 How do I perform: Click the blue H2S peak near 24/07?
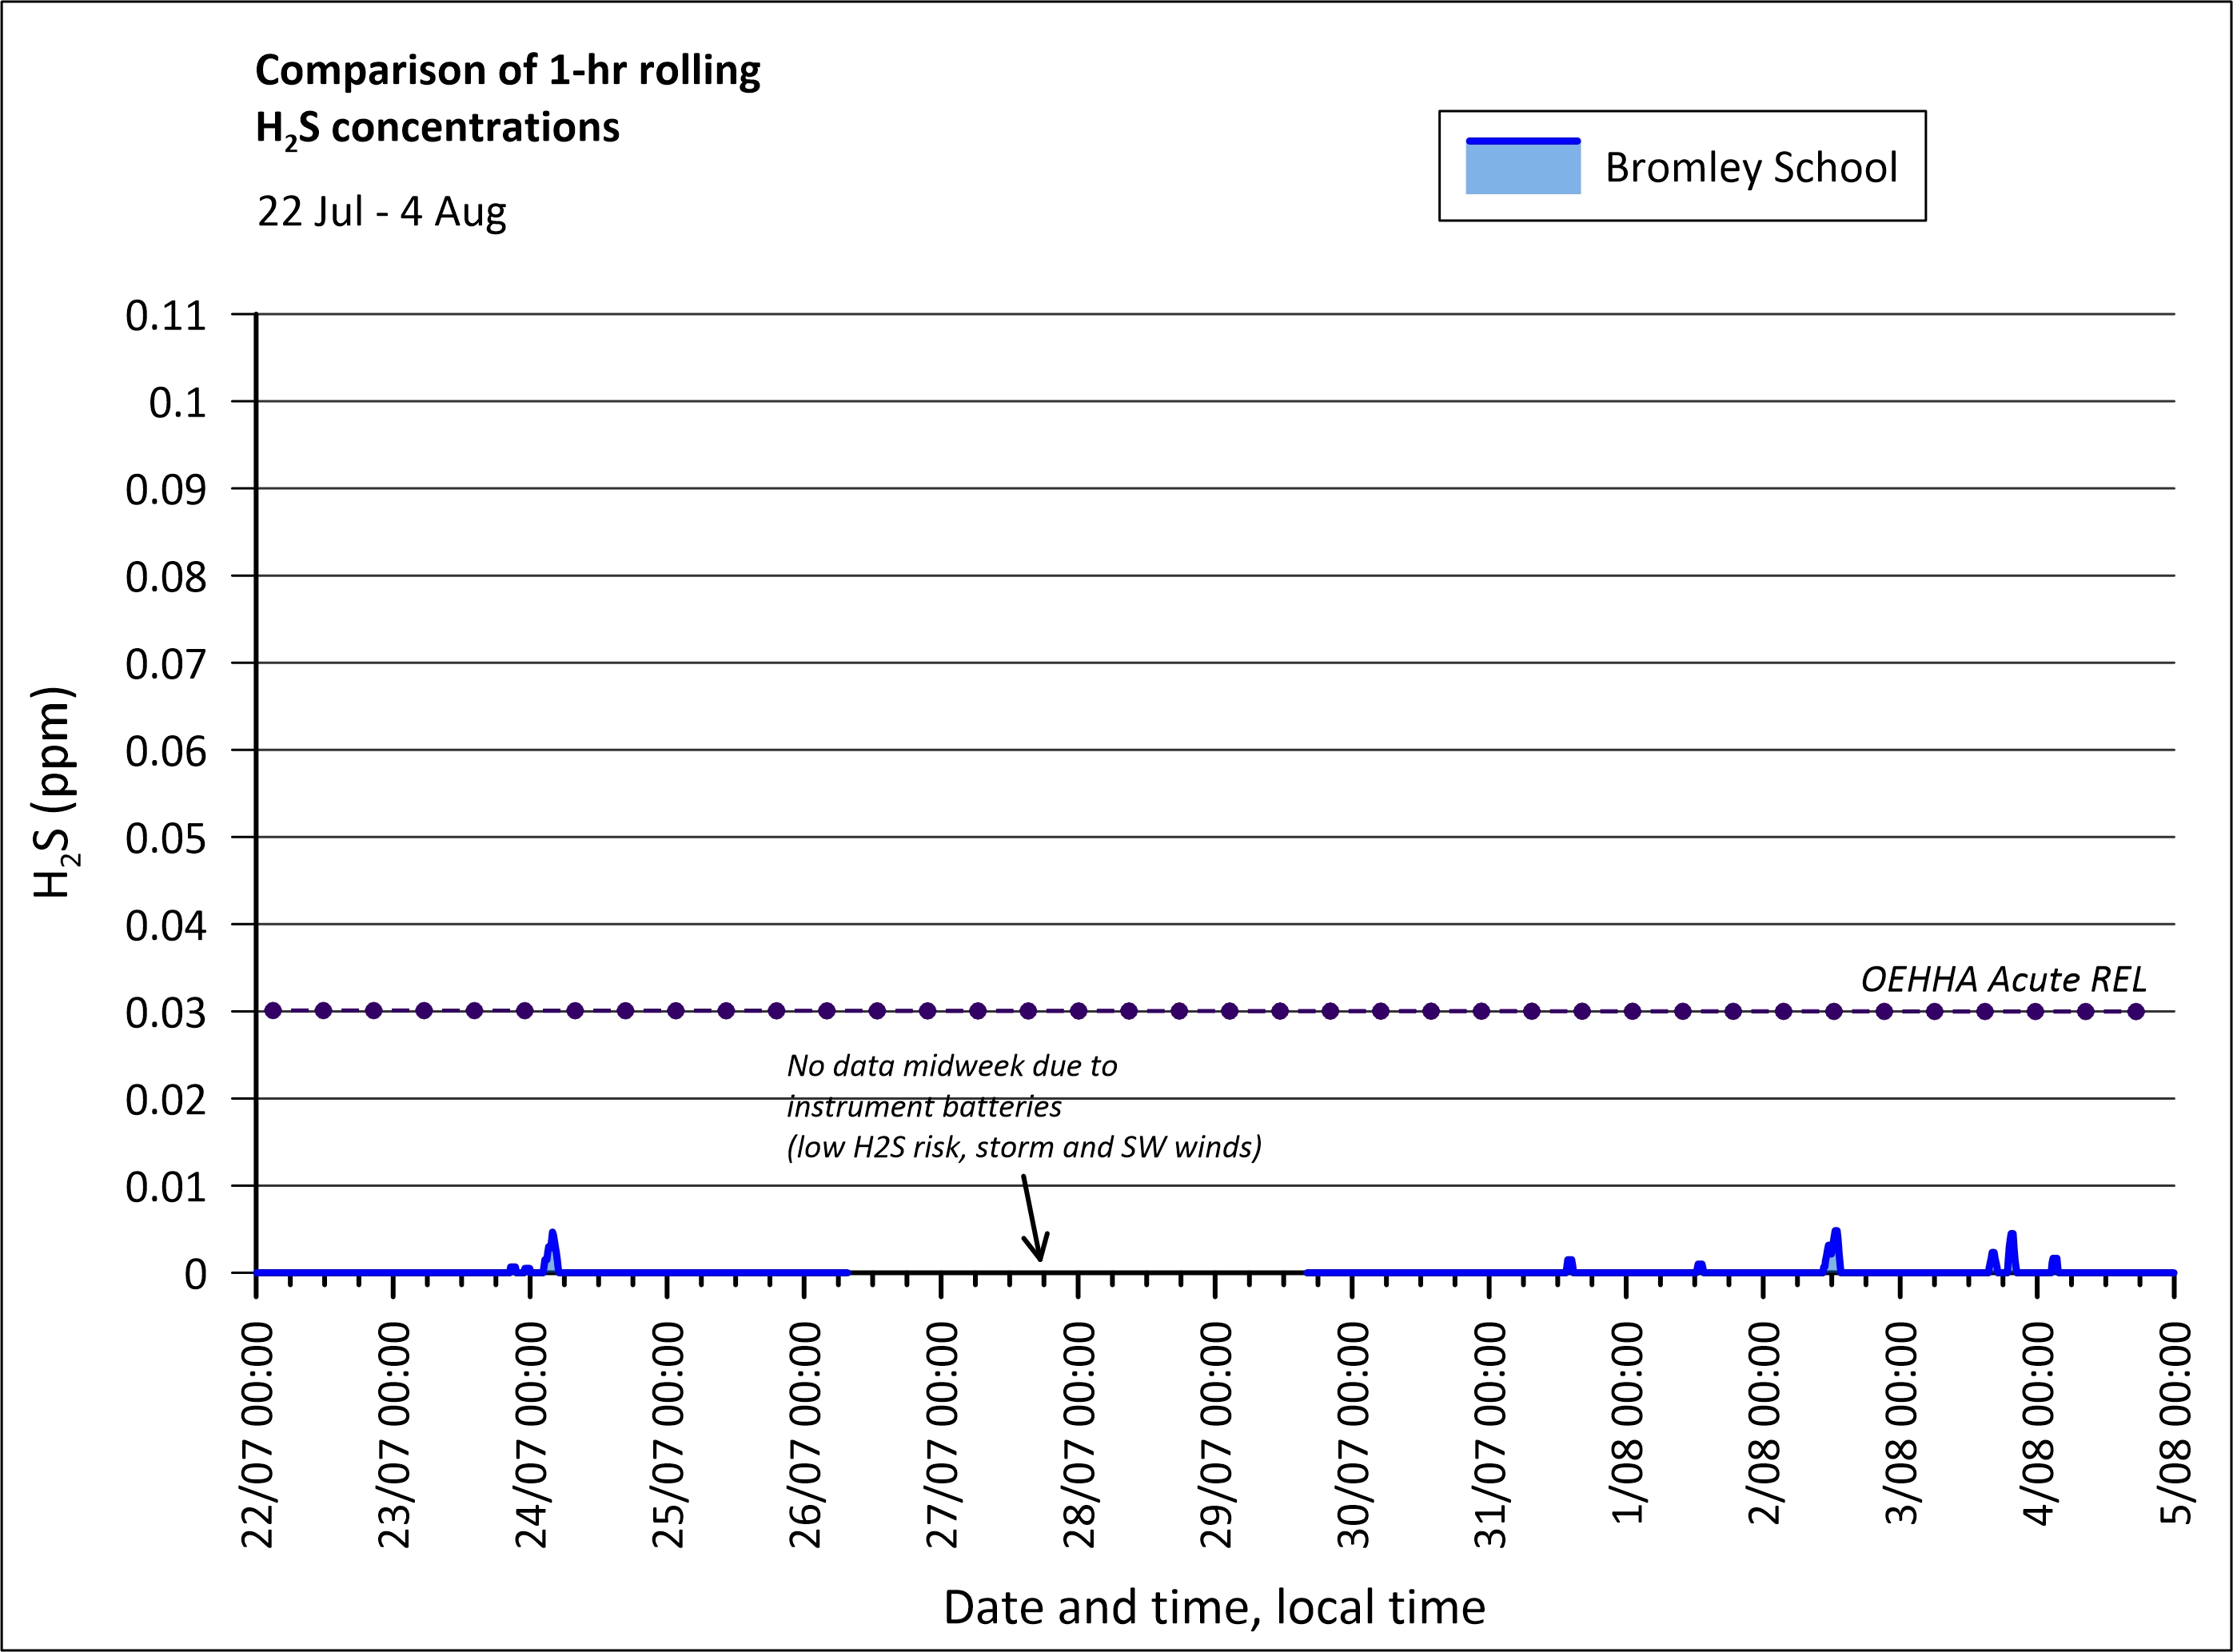(x=552, y=1236)
